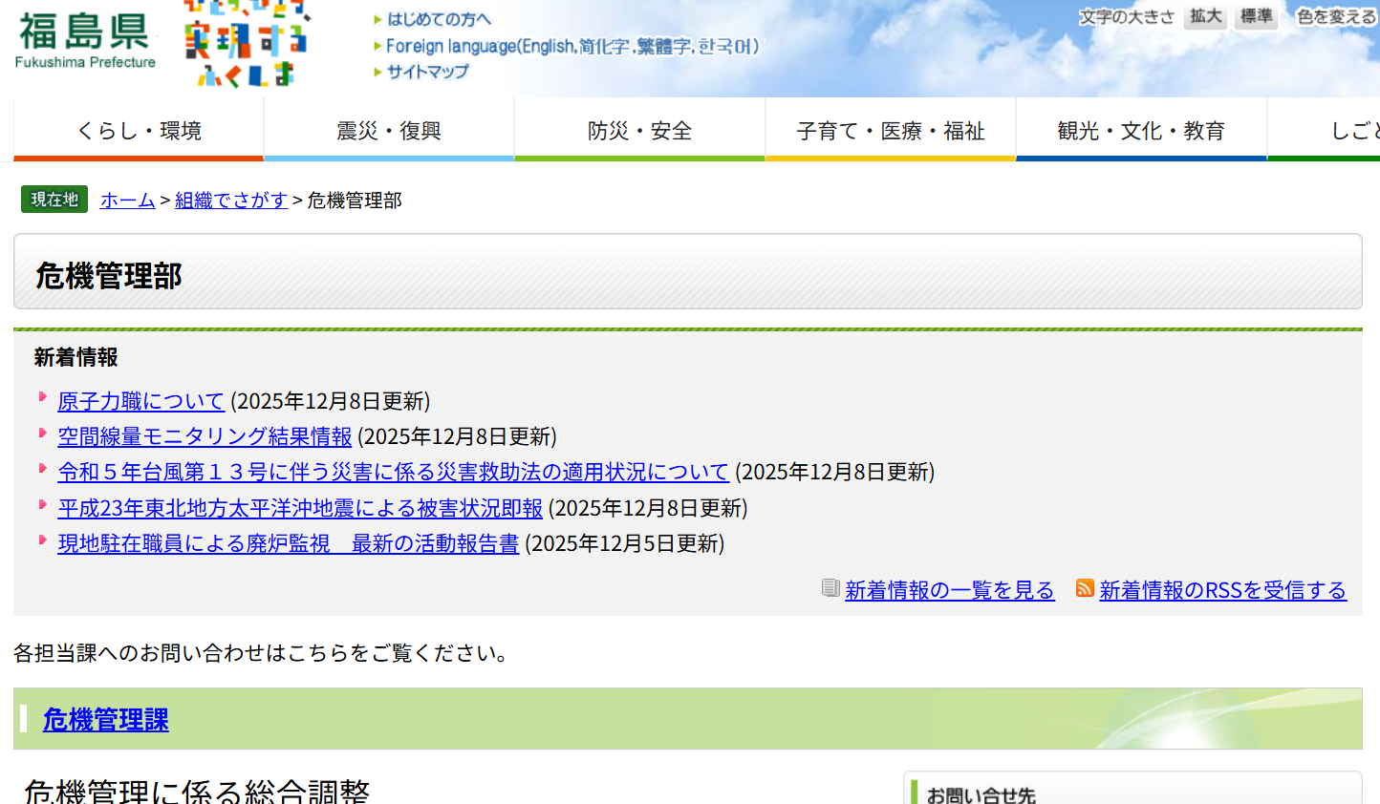Open the 原子力職について news link
Screen dimensions: 1380x804
click(140, 401)
